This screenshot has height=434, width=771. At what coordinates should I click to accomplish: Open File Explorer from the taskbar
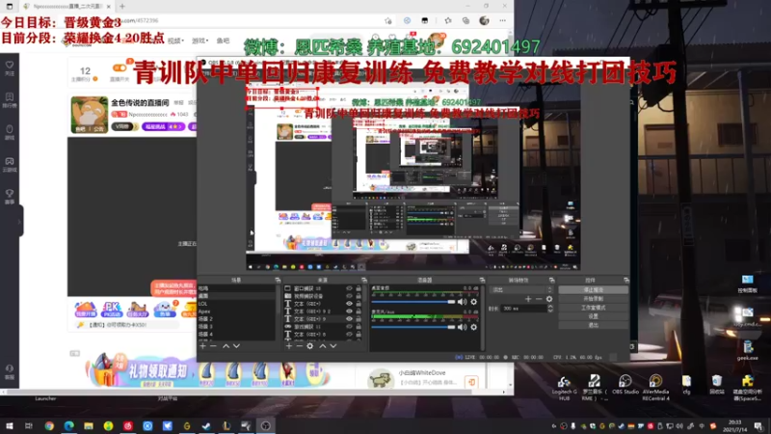[89, 425]
